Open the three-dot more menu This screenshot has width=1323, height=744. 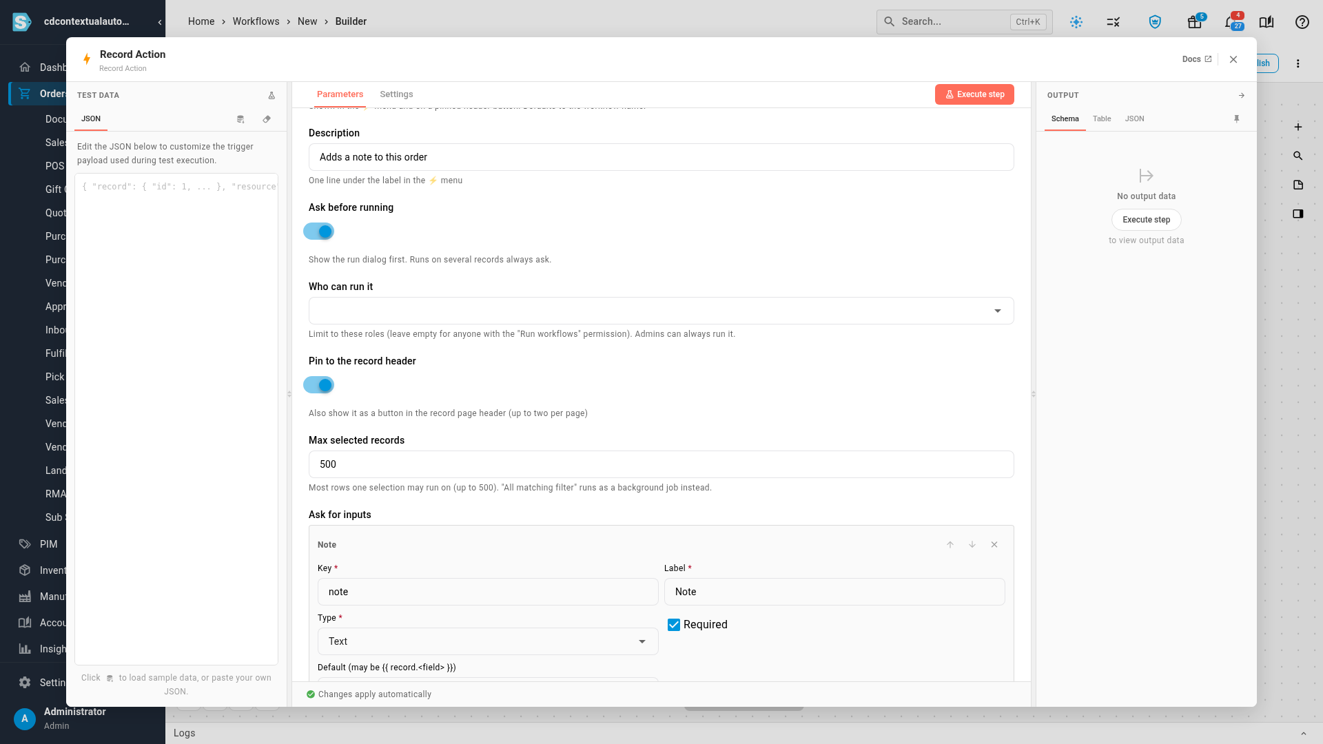pos(1298,63)
